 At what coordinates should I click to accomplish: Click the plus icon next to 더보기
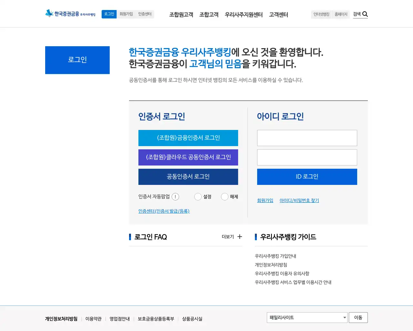pyautogui.click(x=240, y=237)
